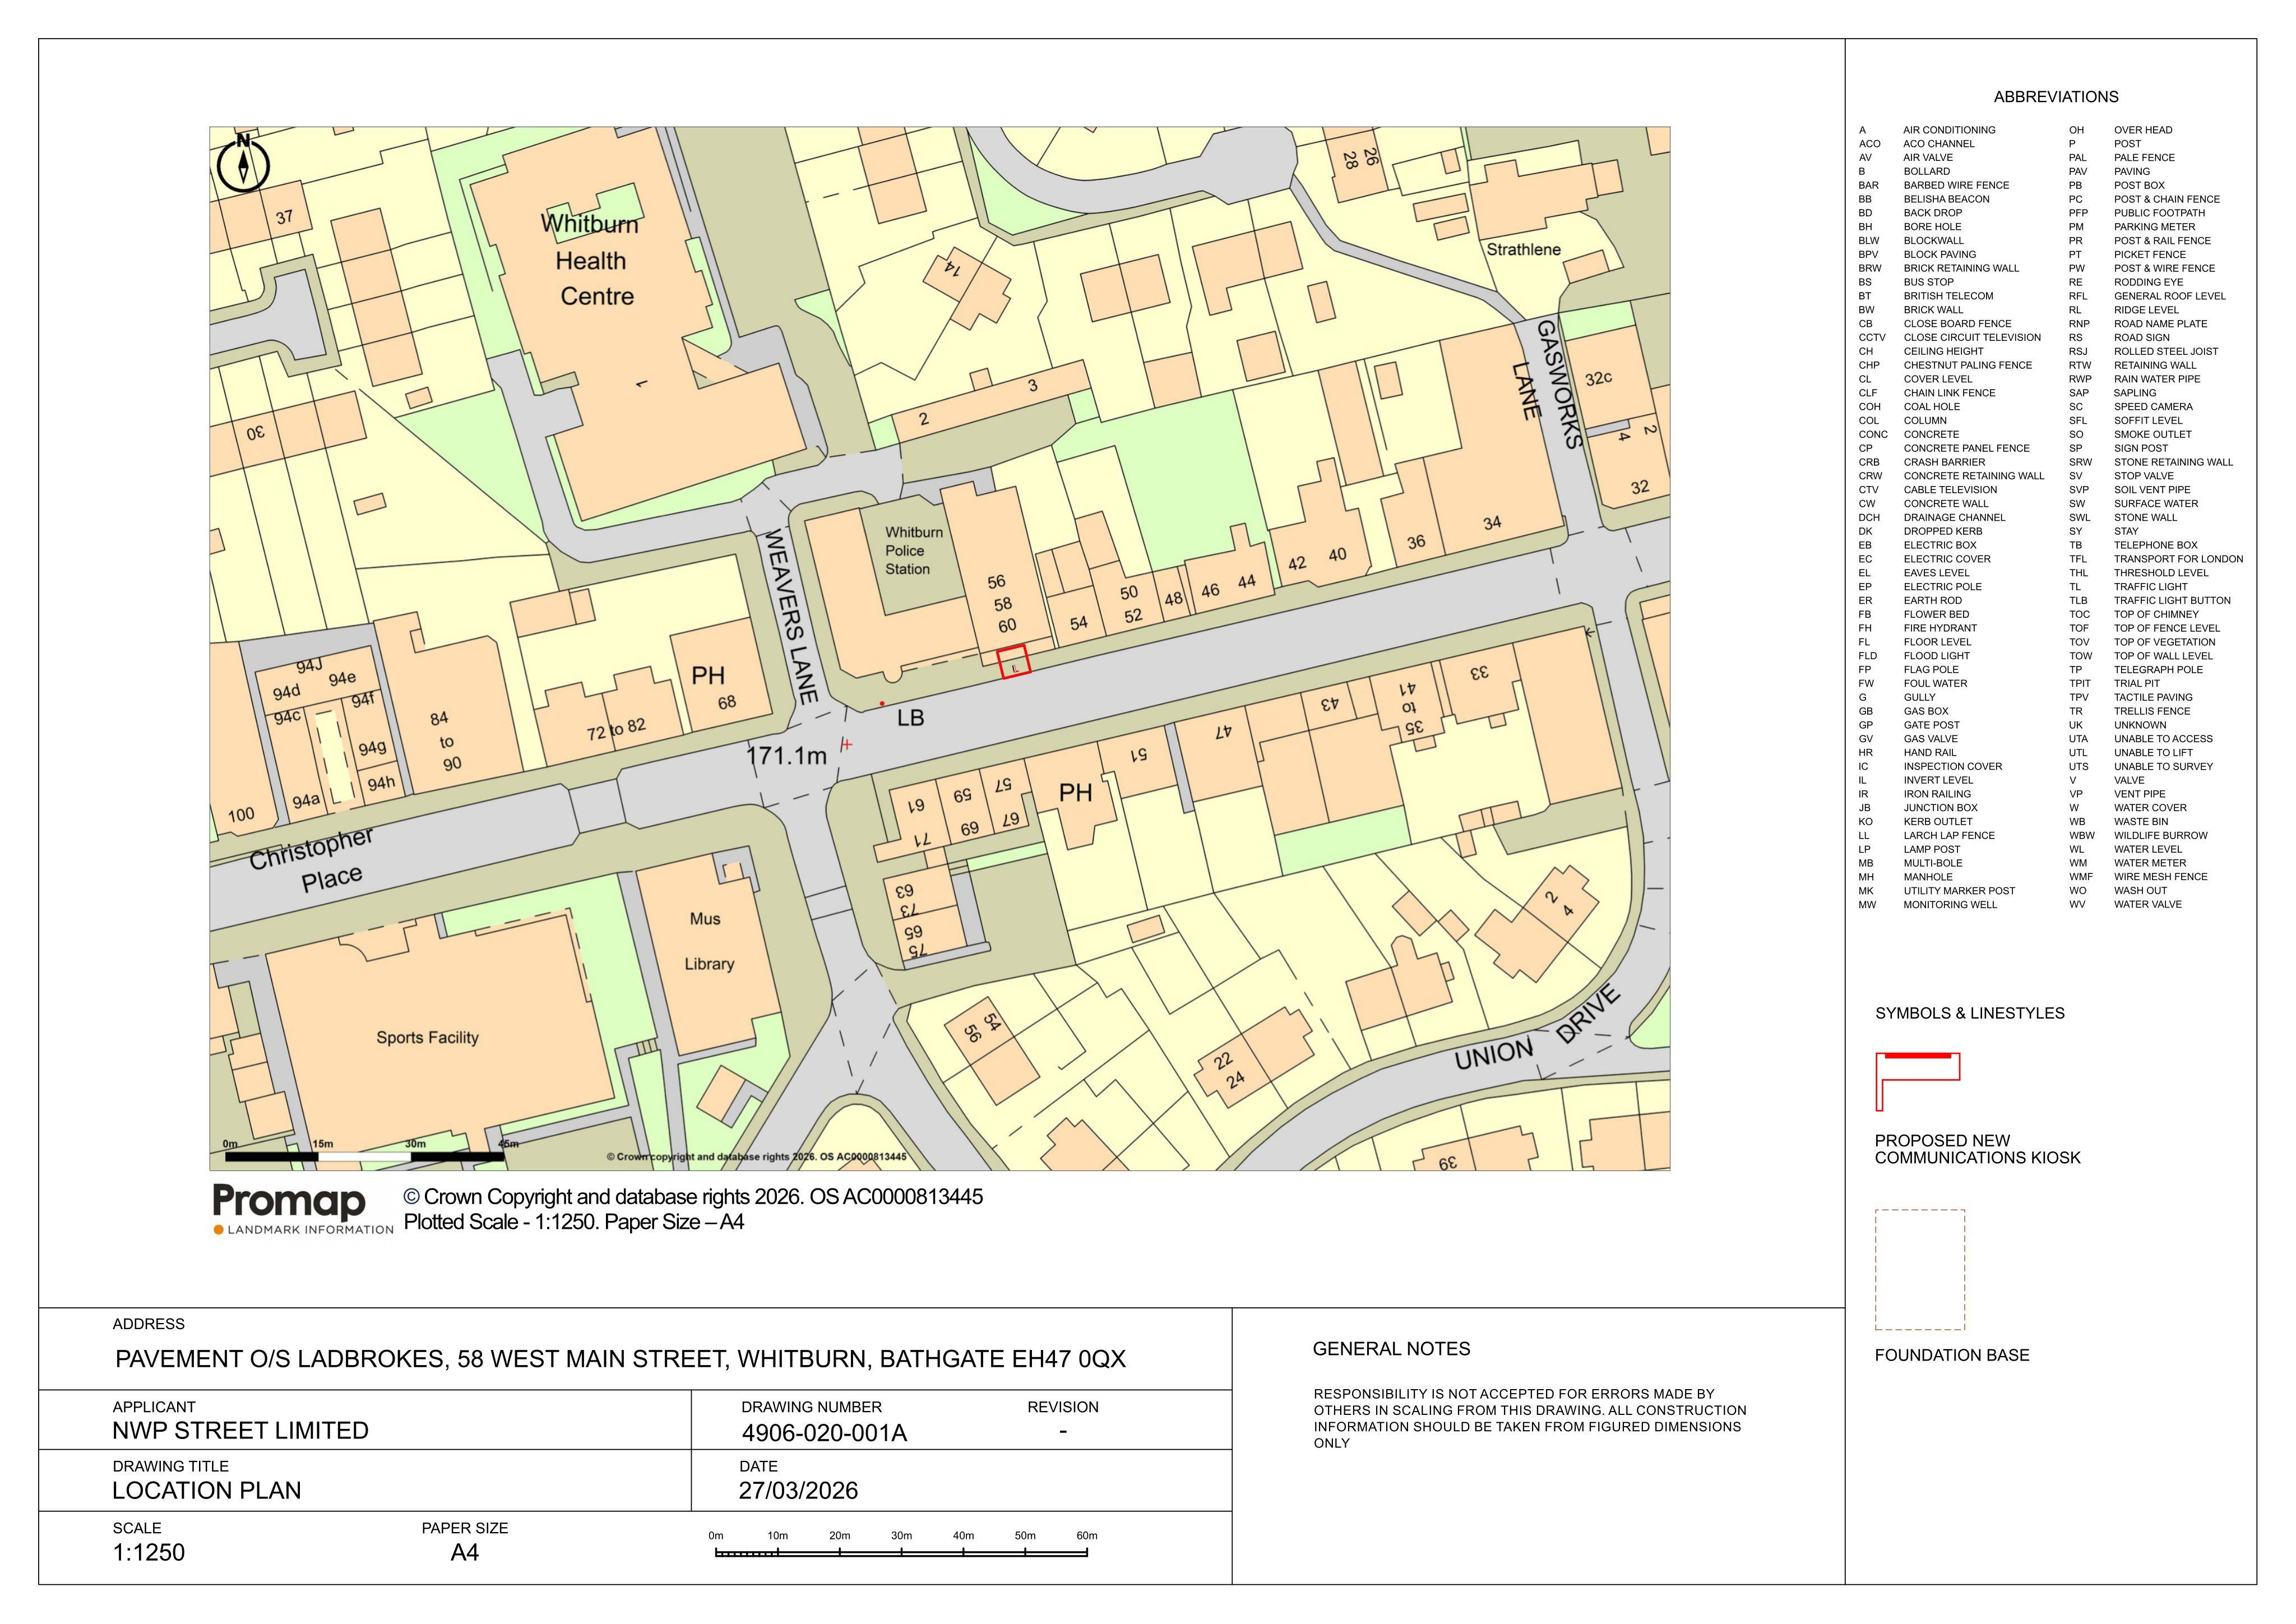This screenshot has height=1624, width=2296.
Task: Click the "REVISION" field label
Action: 1062,1407
